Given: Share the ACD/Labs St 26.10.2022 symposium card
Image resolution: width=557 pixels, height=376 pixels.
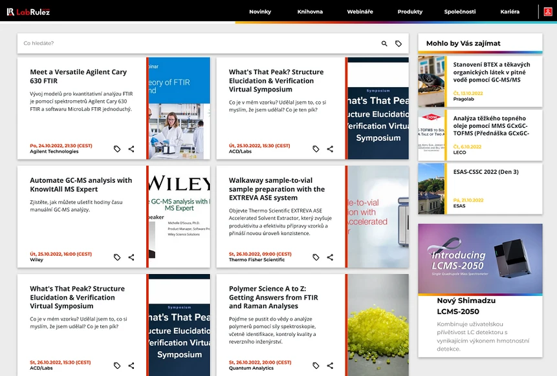Looking at the screenshot, I should (131, 366).
